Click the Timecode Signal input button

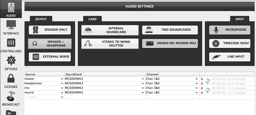tap(230, 43)
